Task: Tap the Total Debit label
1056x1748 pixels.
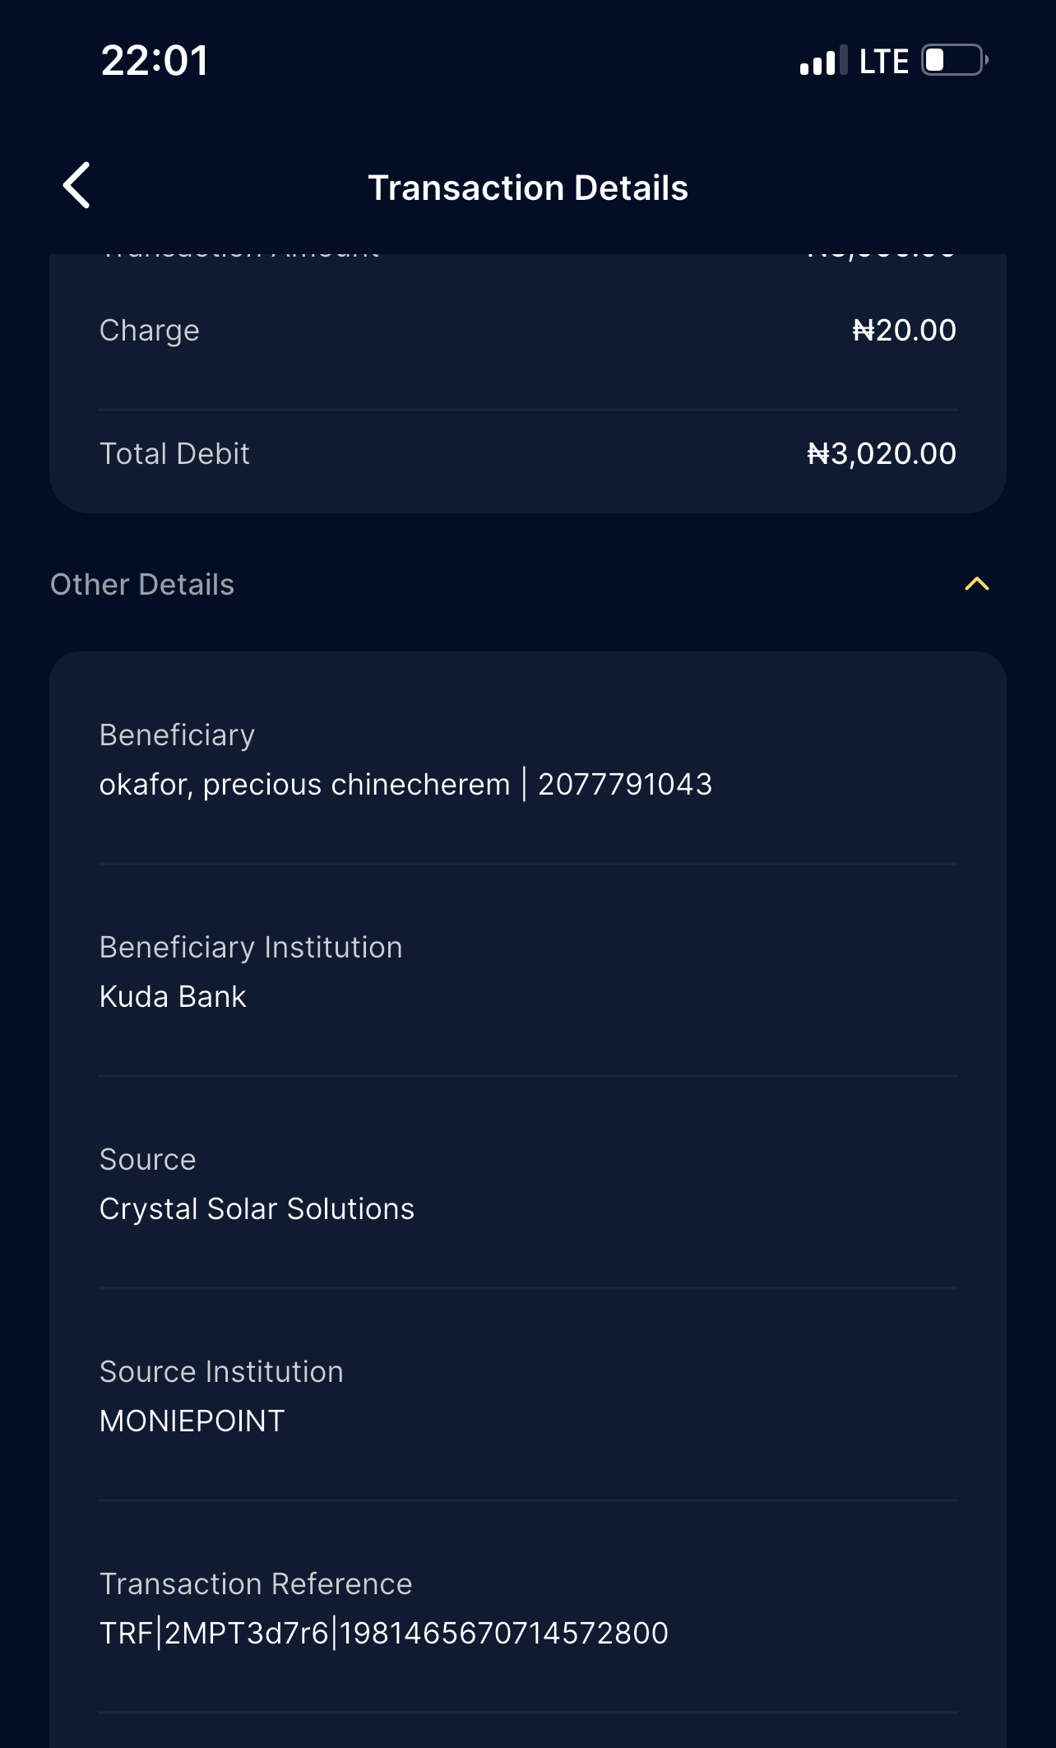Action: click(x=174, y=454)
